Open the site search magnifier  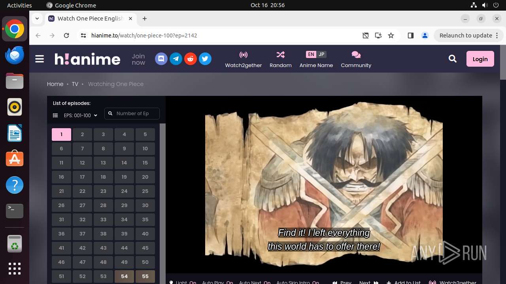tap(453, 59)
